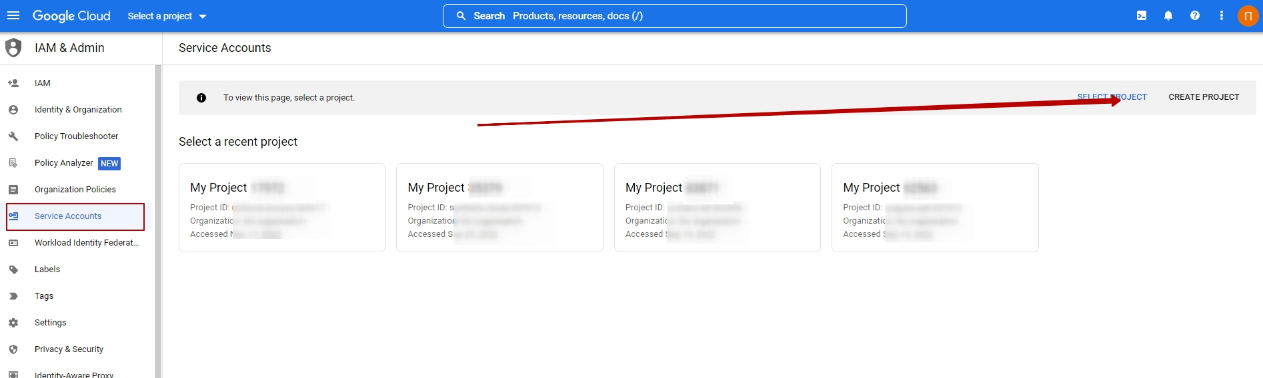Click the IAM add-person icon in the sidebar

[x=13, y=83]
